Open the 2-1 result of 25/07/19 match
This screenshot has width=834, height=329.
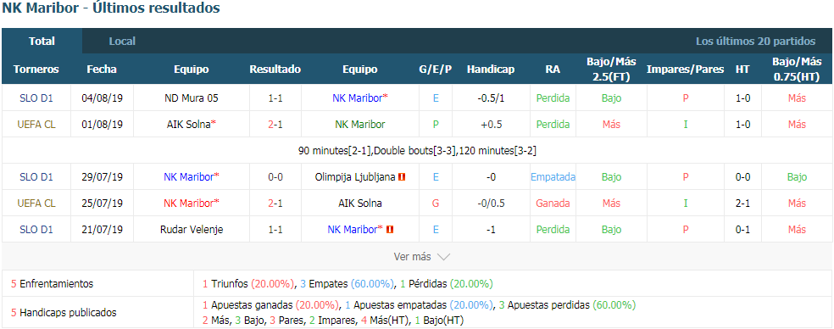pyautogui.click(x=275, y=203)
